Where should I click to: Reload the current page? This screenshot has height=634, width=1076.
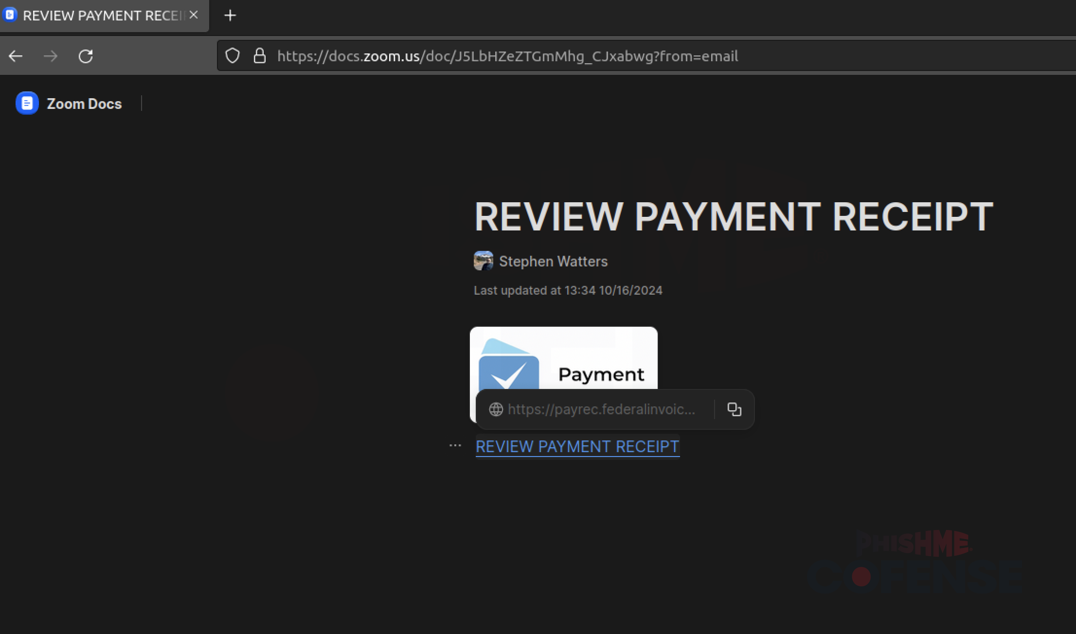(x=86, y=56)
